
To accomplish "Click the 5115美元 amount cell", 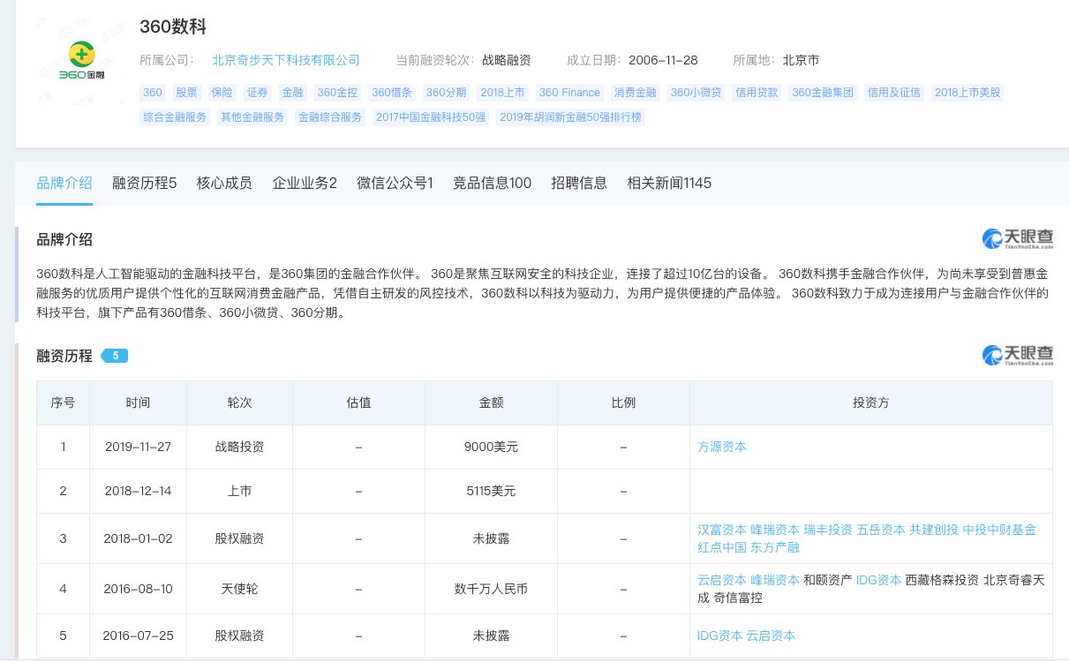I will pos(491,490).
